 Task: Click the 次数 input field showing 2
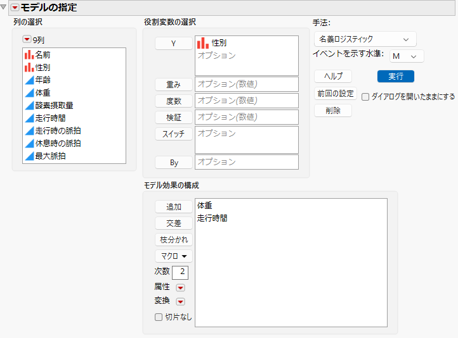click(x=180, y=272)
